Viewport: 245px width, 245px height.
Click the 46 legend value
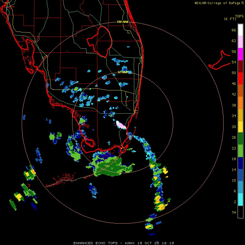tap(234, 84)
